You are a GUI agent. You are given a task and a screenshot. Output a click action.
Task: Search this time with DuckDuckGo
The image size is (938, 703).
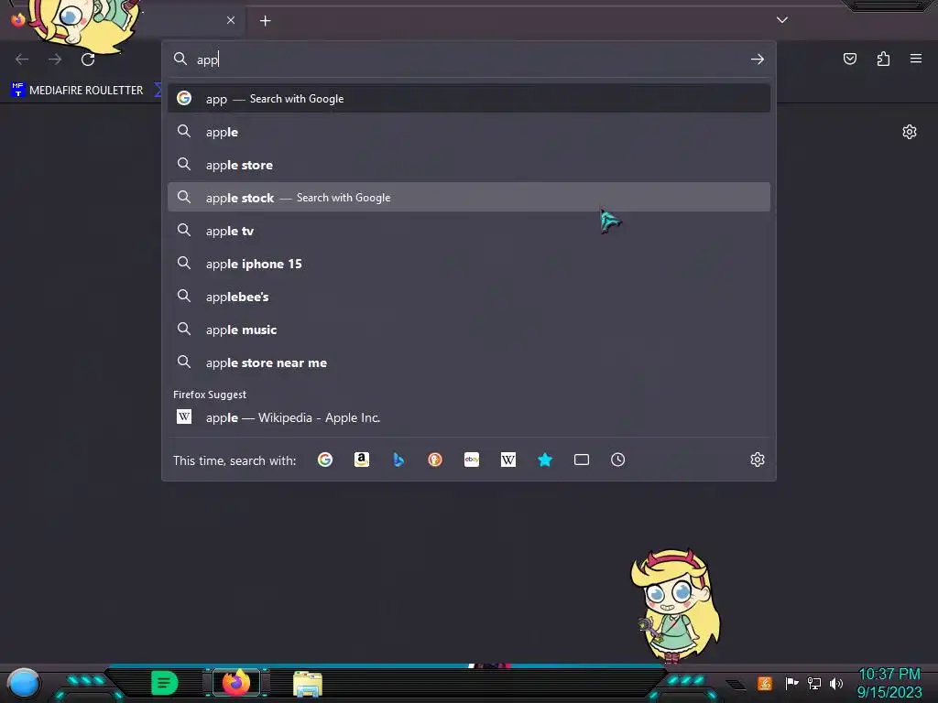pyautogui.click(x=435, y=460)
